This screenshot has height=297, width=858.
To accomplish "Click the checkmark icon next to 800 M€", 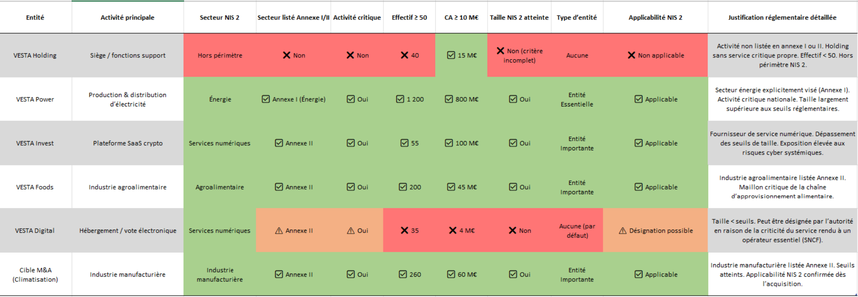I will pyautogui.click(x=449, y=99).
